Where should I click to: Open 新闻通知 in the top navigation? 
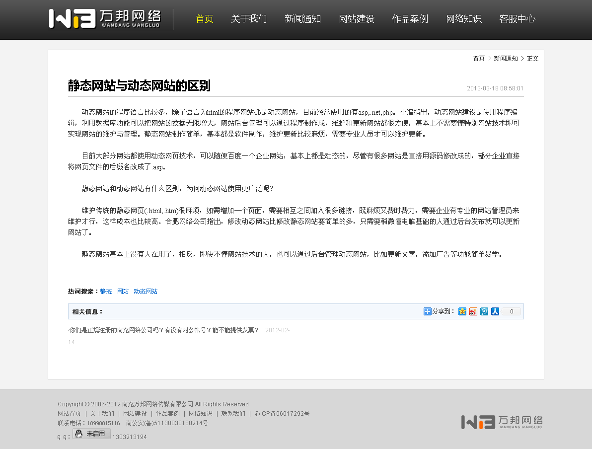(x=302, y=19)
